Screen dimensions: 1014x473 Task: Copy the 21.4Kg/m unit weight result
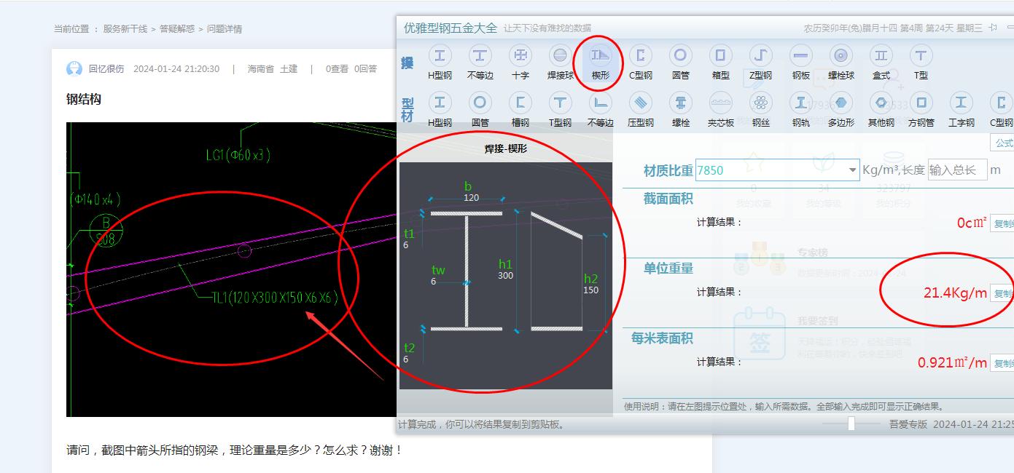tap(1002, 293)
